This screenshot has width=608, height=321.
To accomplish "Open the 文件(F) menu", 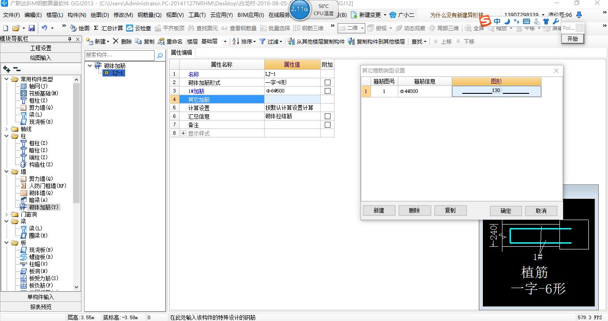I will (12, 15).
